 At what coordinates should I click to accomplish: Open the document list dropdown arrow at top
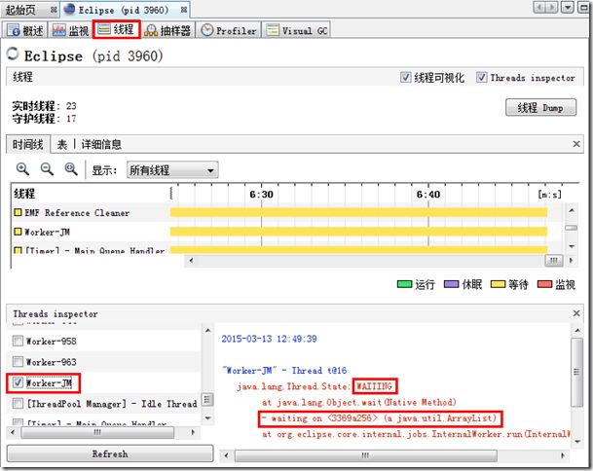(x=568, y=7)
